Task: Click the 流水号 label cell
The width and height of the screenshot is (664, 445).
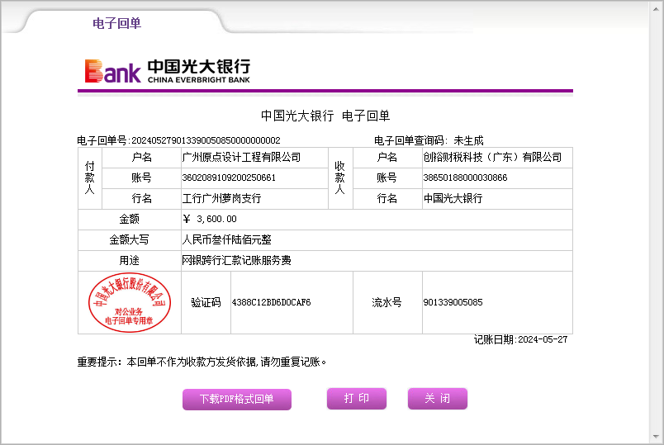Action: coord(387,302)
